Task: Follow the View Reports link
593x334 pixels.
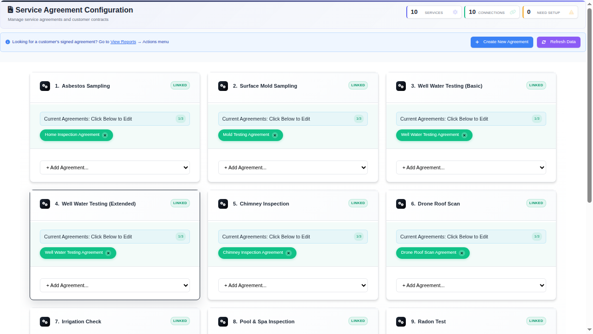Action: tap(123, 42)
